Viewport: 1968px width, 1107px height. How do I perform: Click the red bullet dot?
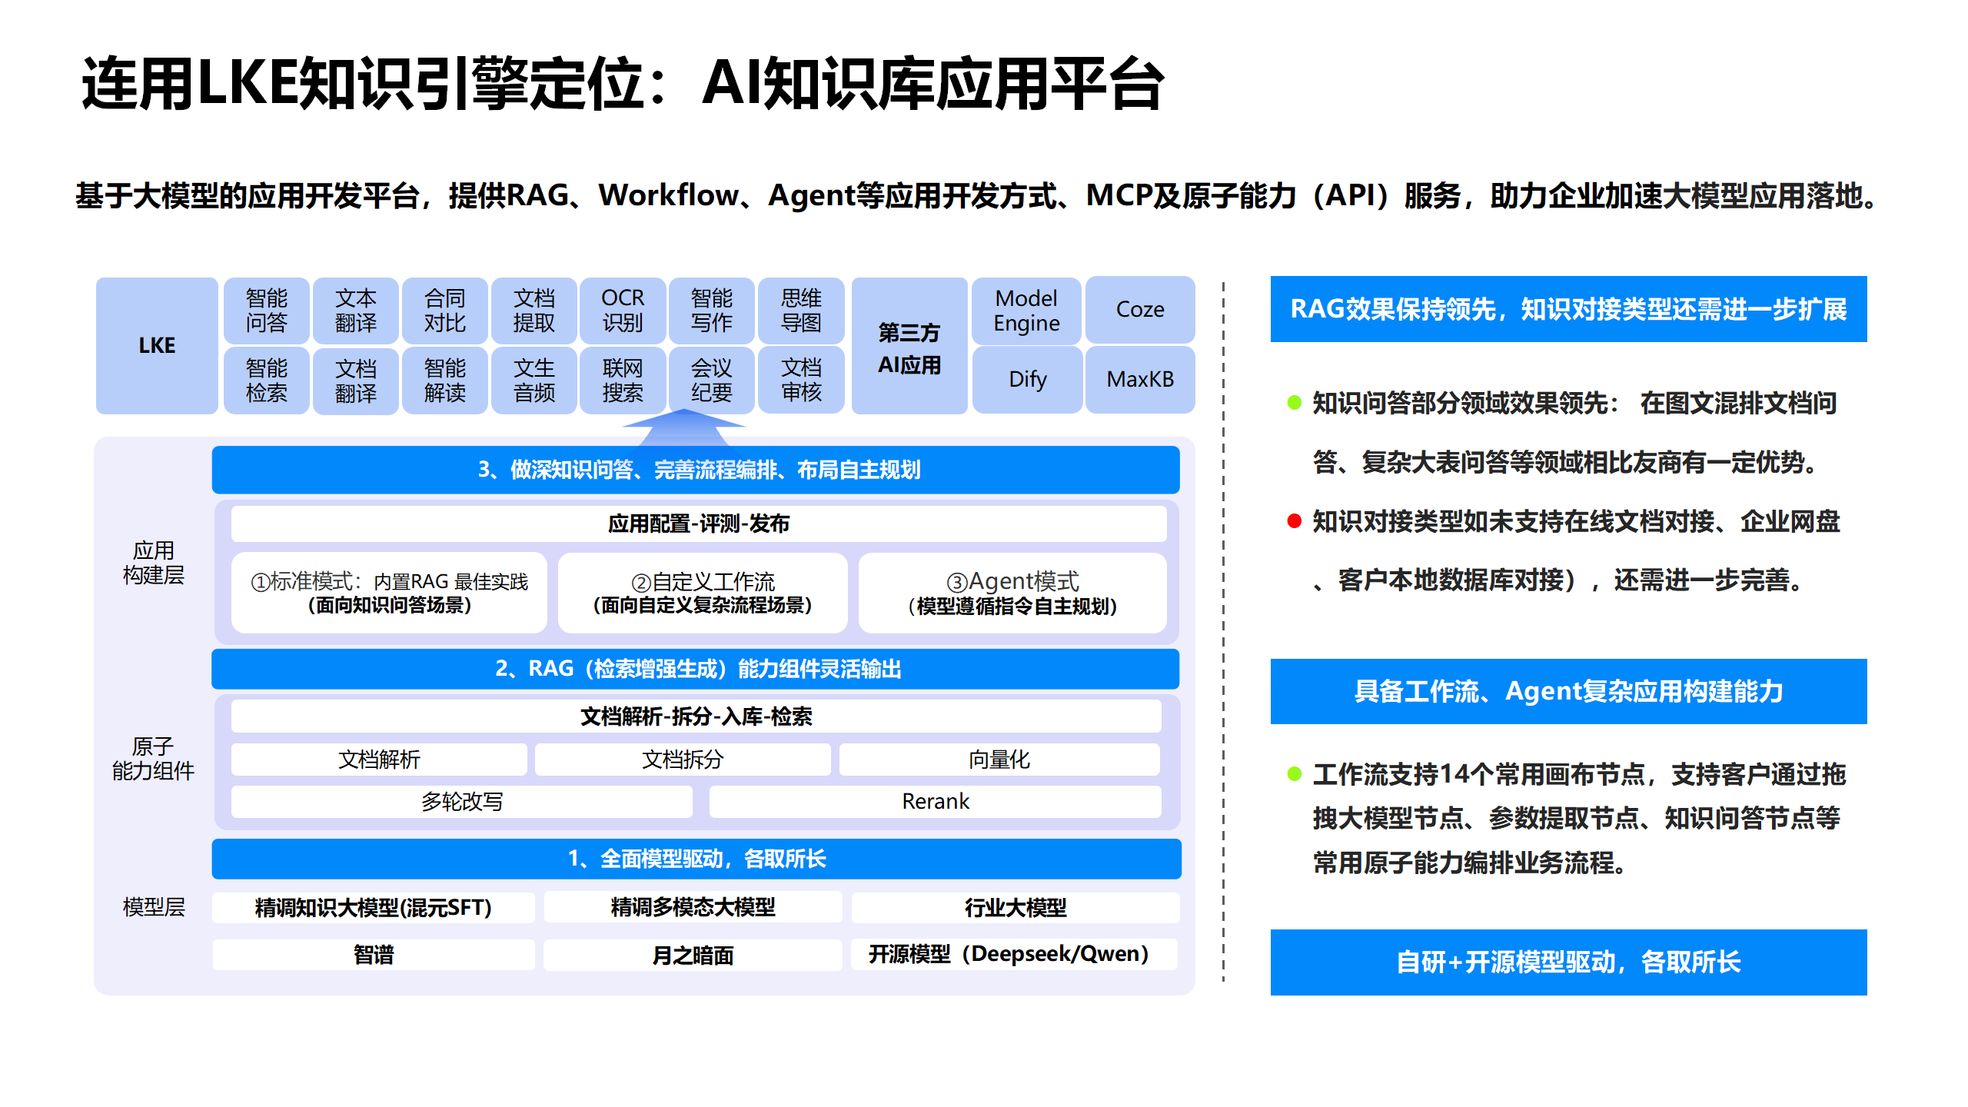coord(1294,522)
